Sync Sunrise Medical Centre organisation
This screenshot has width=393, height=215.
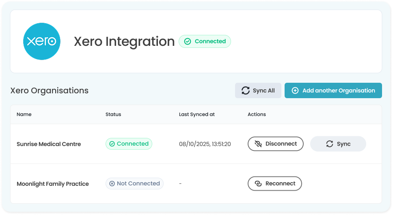click(338, 144)
